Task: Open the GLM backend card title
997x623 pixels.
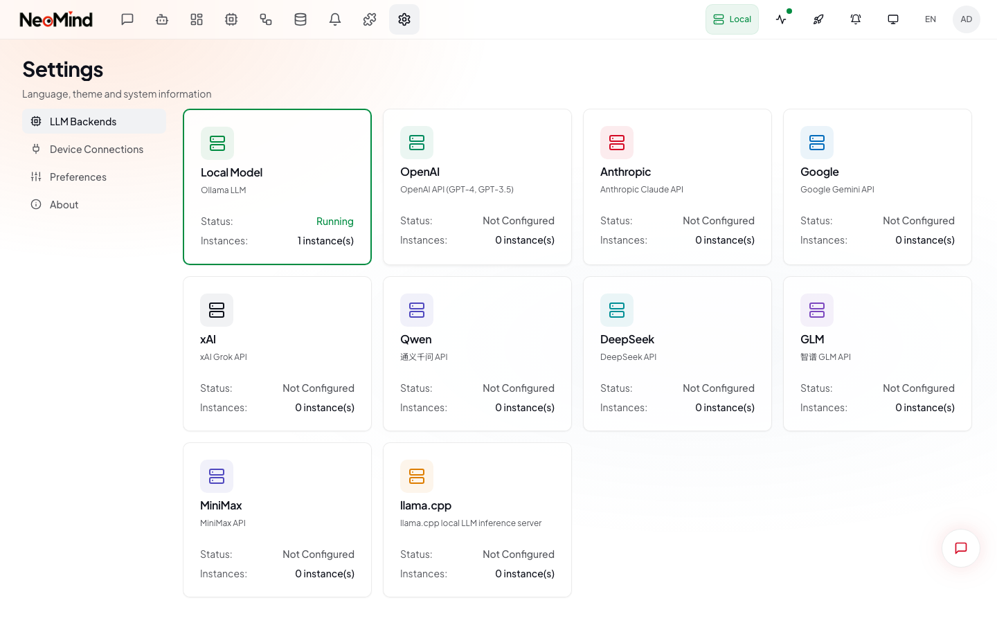Action: [x=812, y=339]
